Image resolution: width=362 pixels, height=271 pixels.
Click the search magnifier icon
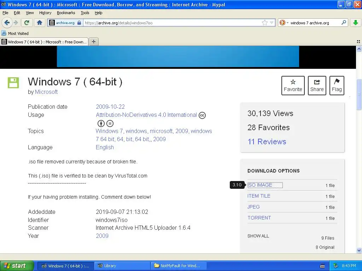click(x=344, y=23)
